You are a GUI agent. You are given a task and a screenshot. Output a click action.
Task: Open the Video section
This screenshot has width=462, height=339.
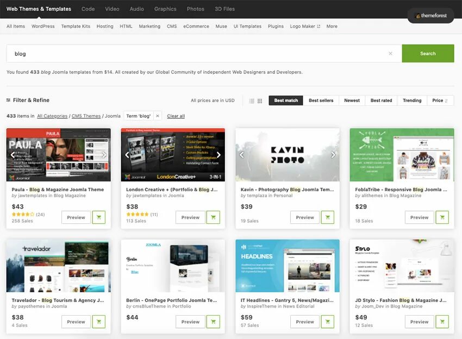(113, 9)
